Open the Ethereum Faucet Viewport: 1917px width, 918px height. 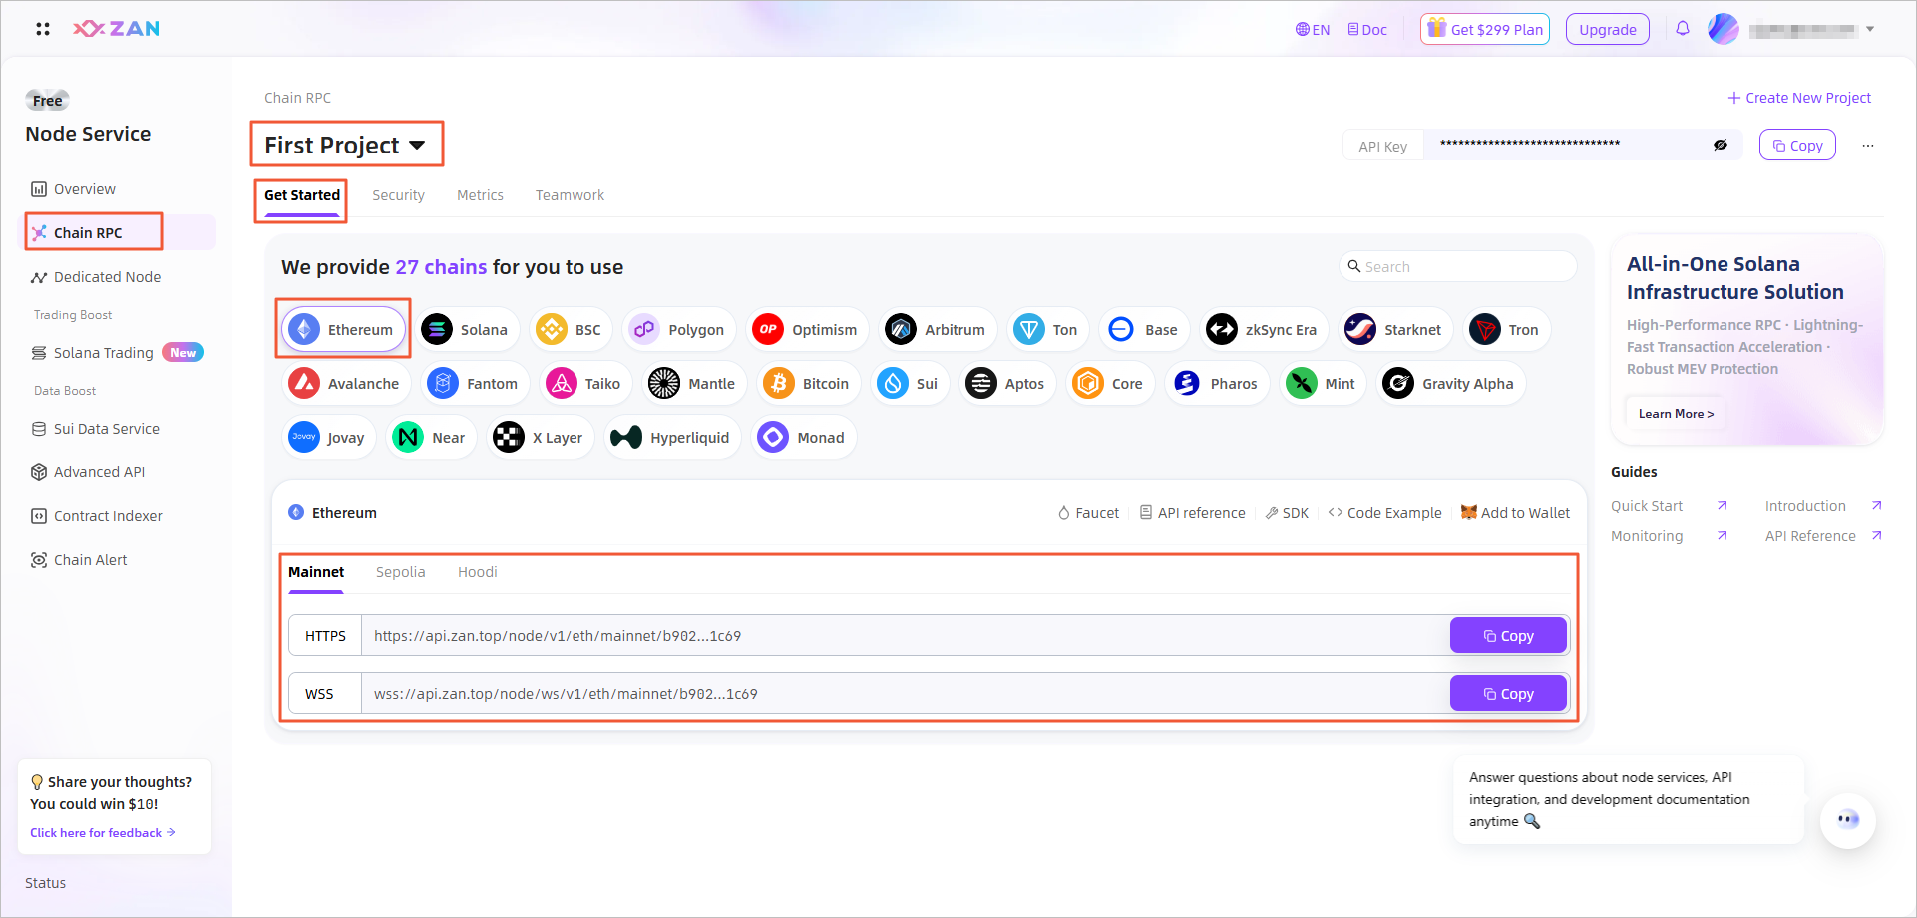[x=1088, y=513]
